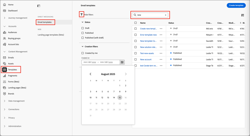
Task: Open the New account template link
Action: pos(146,59)
